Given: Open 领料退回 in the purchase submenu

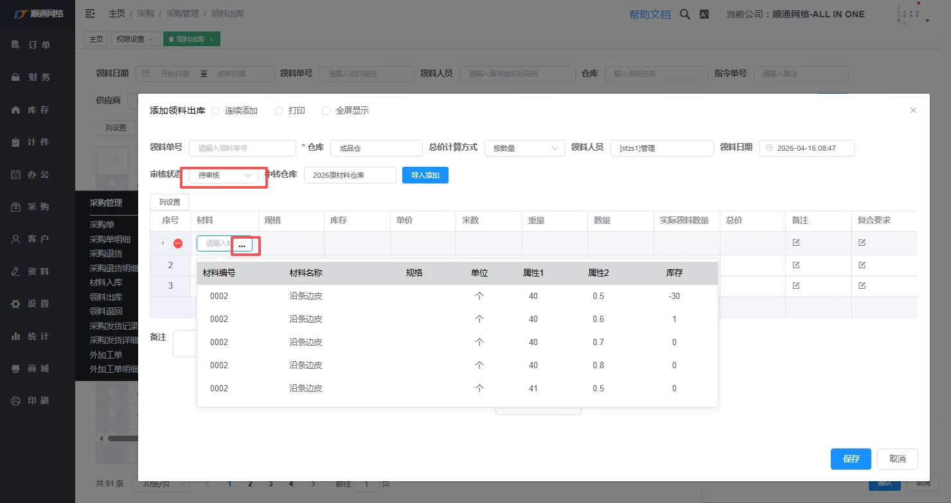Looking at the screenshot, I should pyautogui.click(x=105, y=311).
